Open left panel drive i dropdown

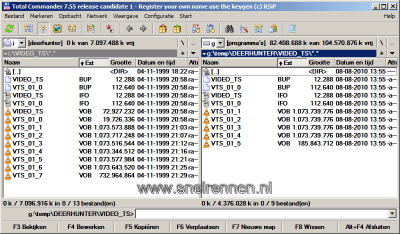coord(22,43)
